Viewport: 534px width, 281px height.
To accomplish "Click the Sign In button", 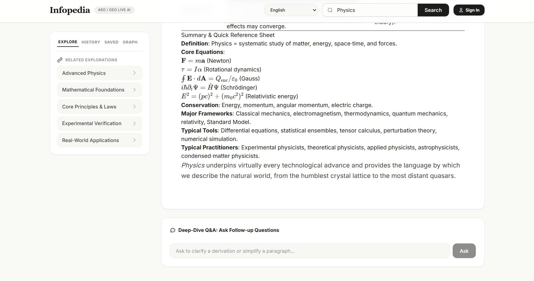I will (469, 10).
